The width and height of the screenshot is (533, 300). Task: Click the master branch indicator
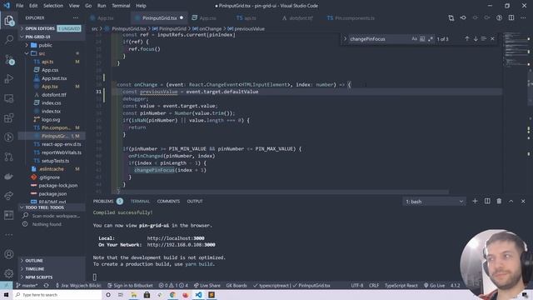tap(27, 285)
